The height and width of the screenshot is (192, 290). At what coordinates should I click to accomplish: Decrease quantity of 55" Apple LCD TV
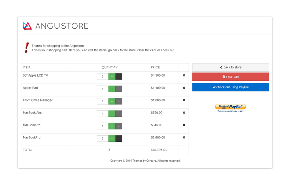[119, 77]
